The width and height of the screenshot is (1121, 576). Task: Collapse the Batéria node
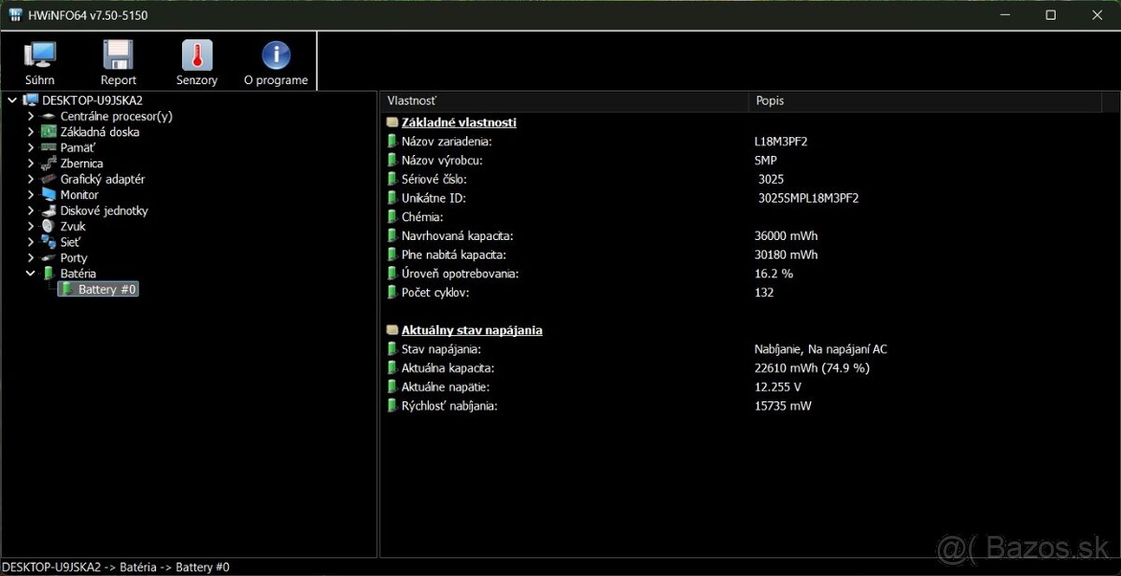click(x=30, y=273)
